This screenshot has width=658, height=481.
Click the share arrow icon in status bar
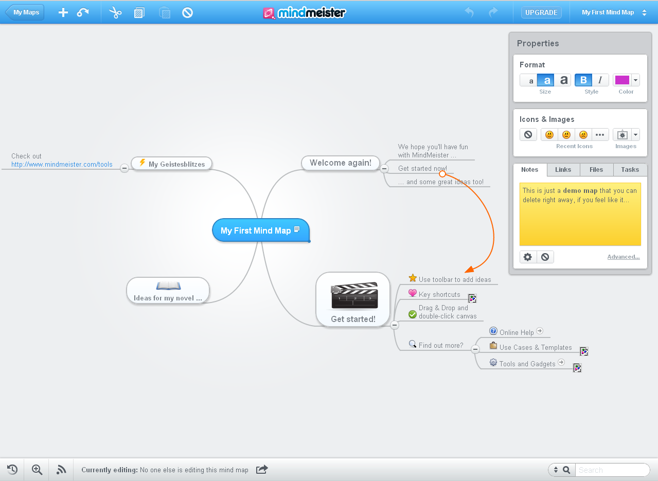[262, 469]
